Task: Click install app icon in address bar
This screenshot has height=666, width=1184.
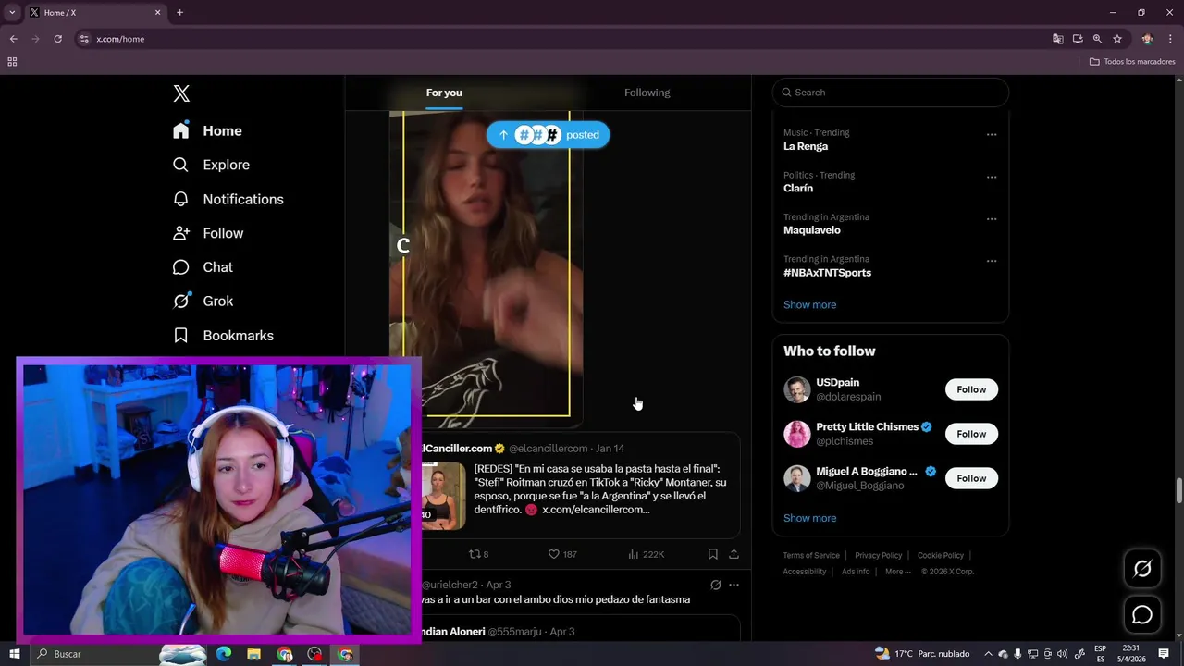Action: coord(1078,39)
